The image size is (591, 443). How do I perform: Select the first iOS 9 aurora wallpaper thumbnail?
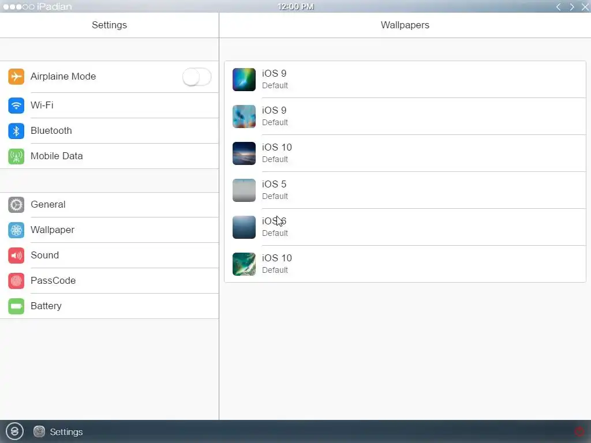[244, 80]
